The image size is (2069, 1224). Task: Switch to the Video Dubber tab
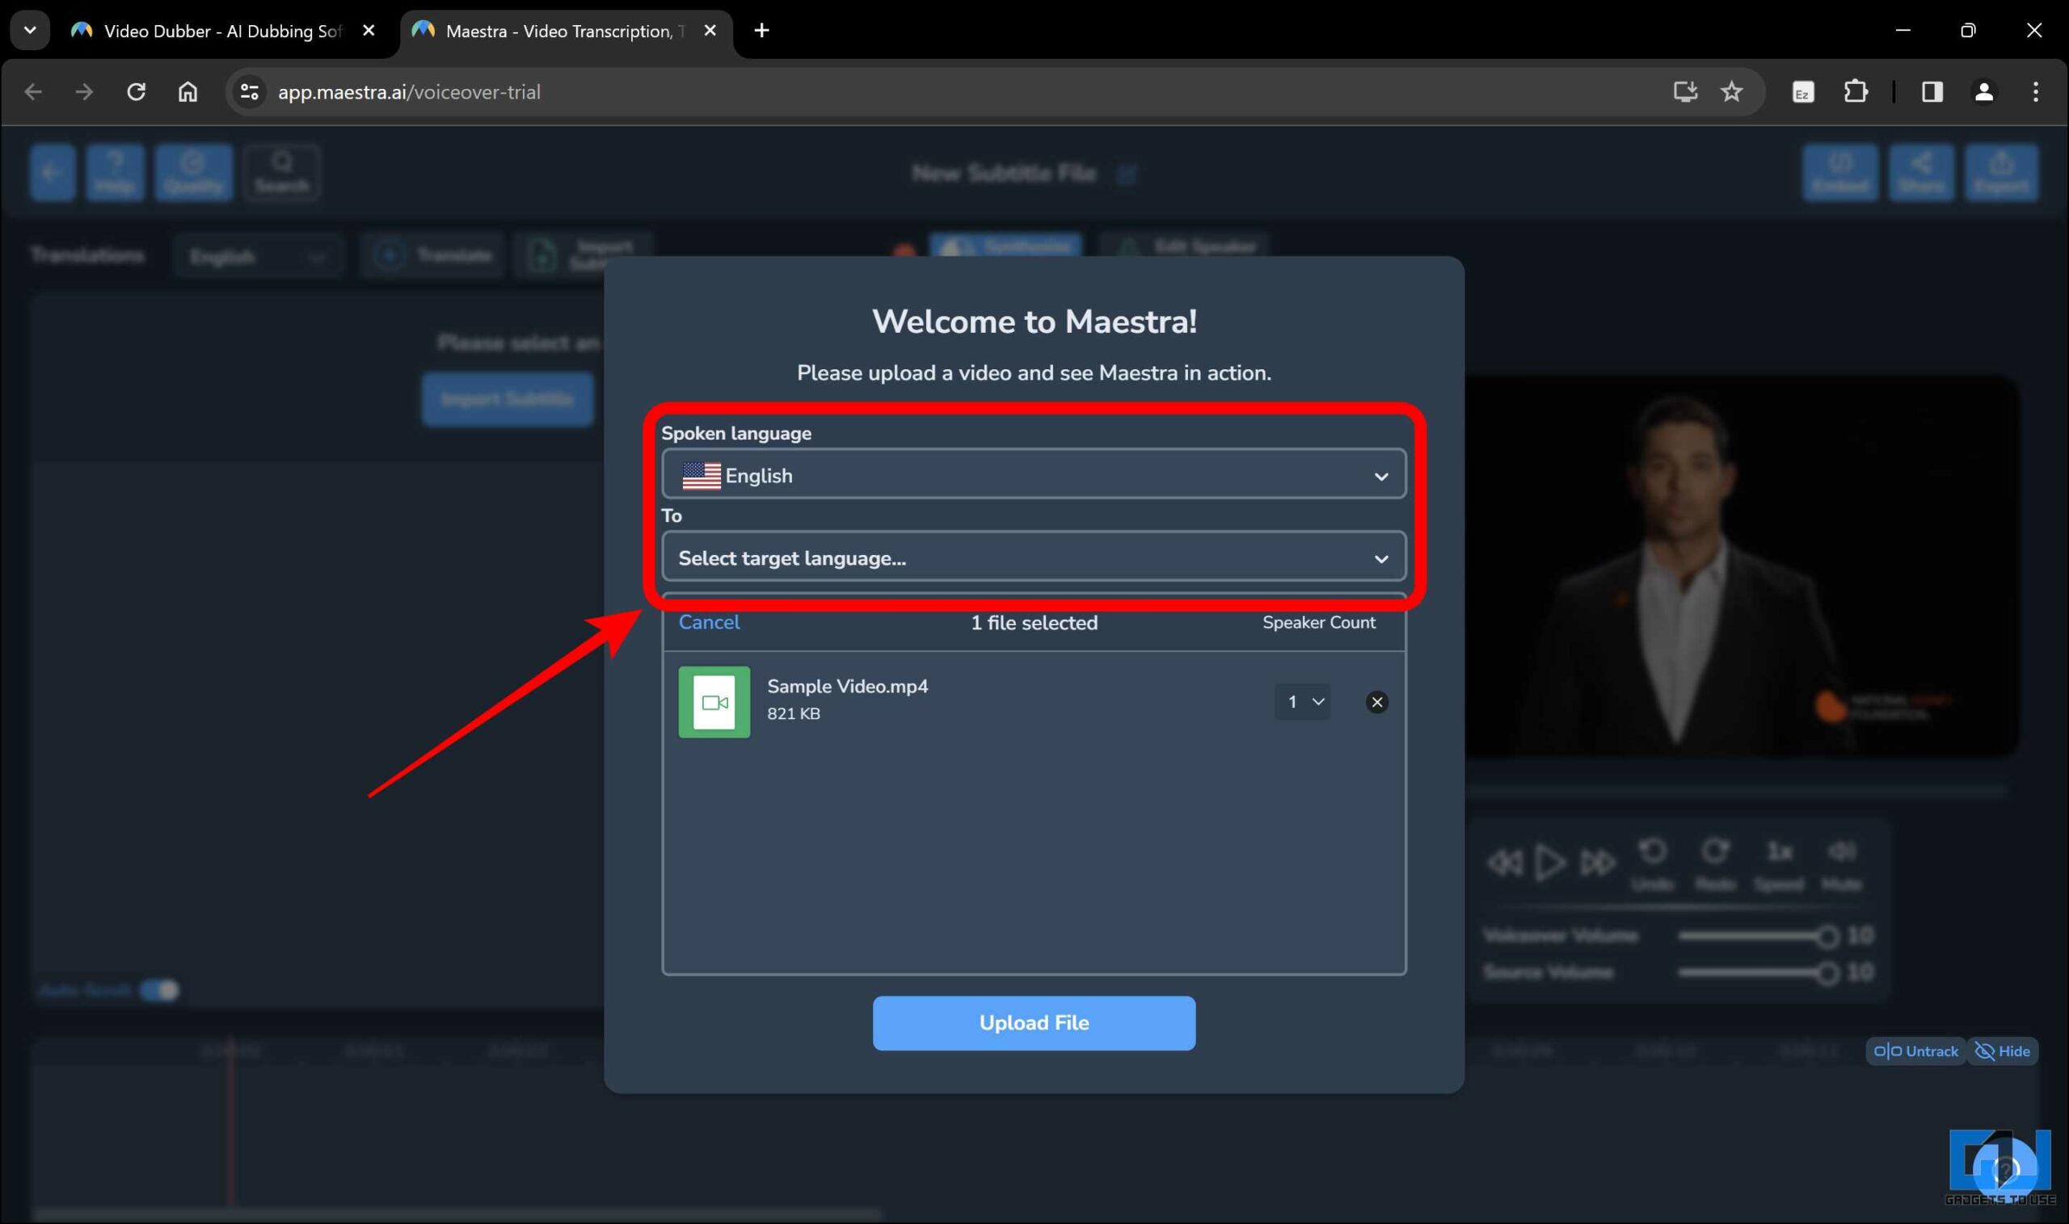[221, 32]
